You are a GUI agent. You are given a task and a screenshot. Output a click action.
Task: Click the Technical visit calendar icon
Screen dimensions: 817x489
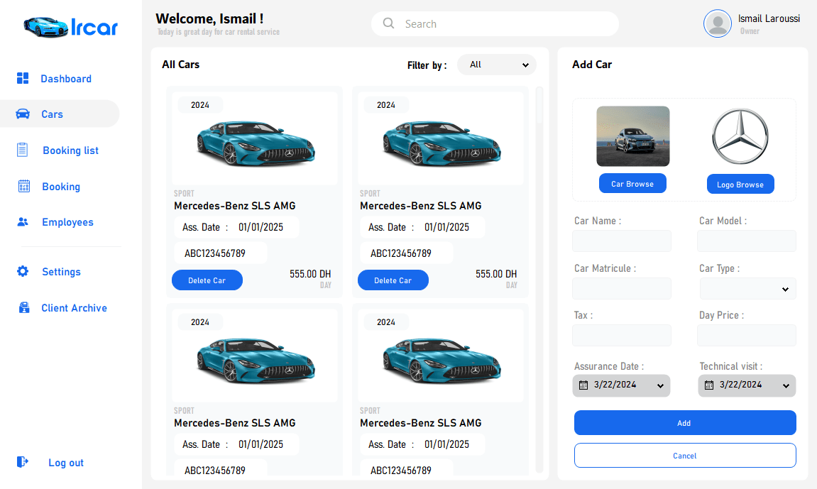(709, 385)
